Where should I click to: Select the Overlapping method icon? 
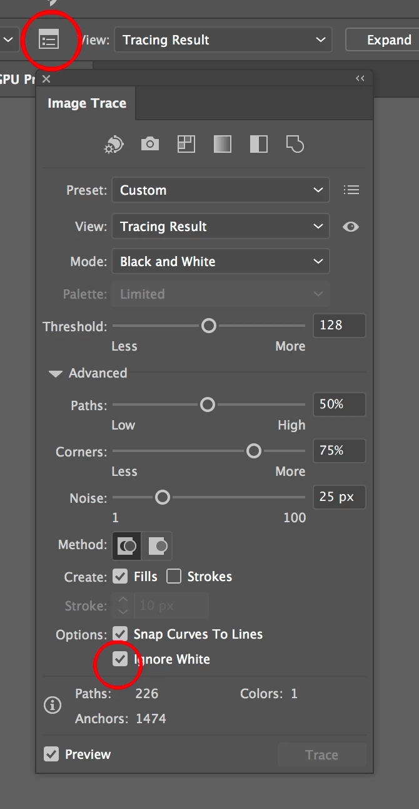[157, 546]
